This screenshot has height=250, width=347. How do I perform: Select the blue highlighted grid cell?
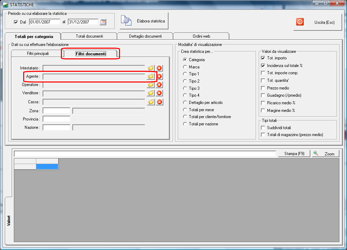(47, 166)
